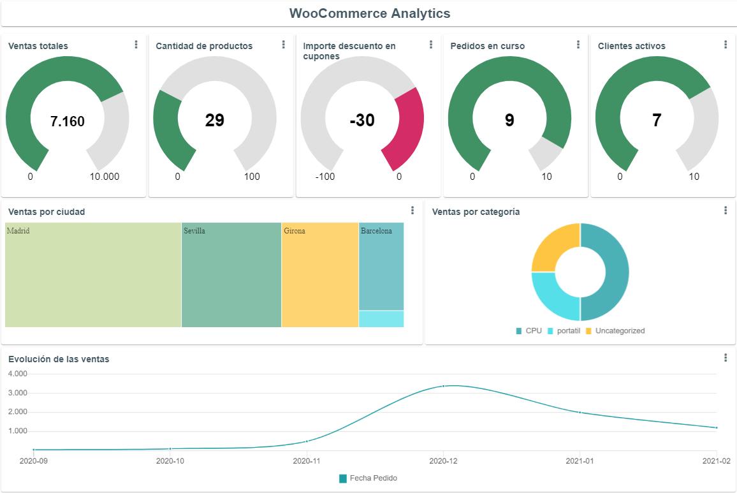Click the 2020-11 data point on line
Screen dimensions: 737x493
coord(307,441)
